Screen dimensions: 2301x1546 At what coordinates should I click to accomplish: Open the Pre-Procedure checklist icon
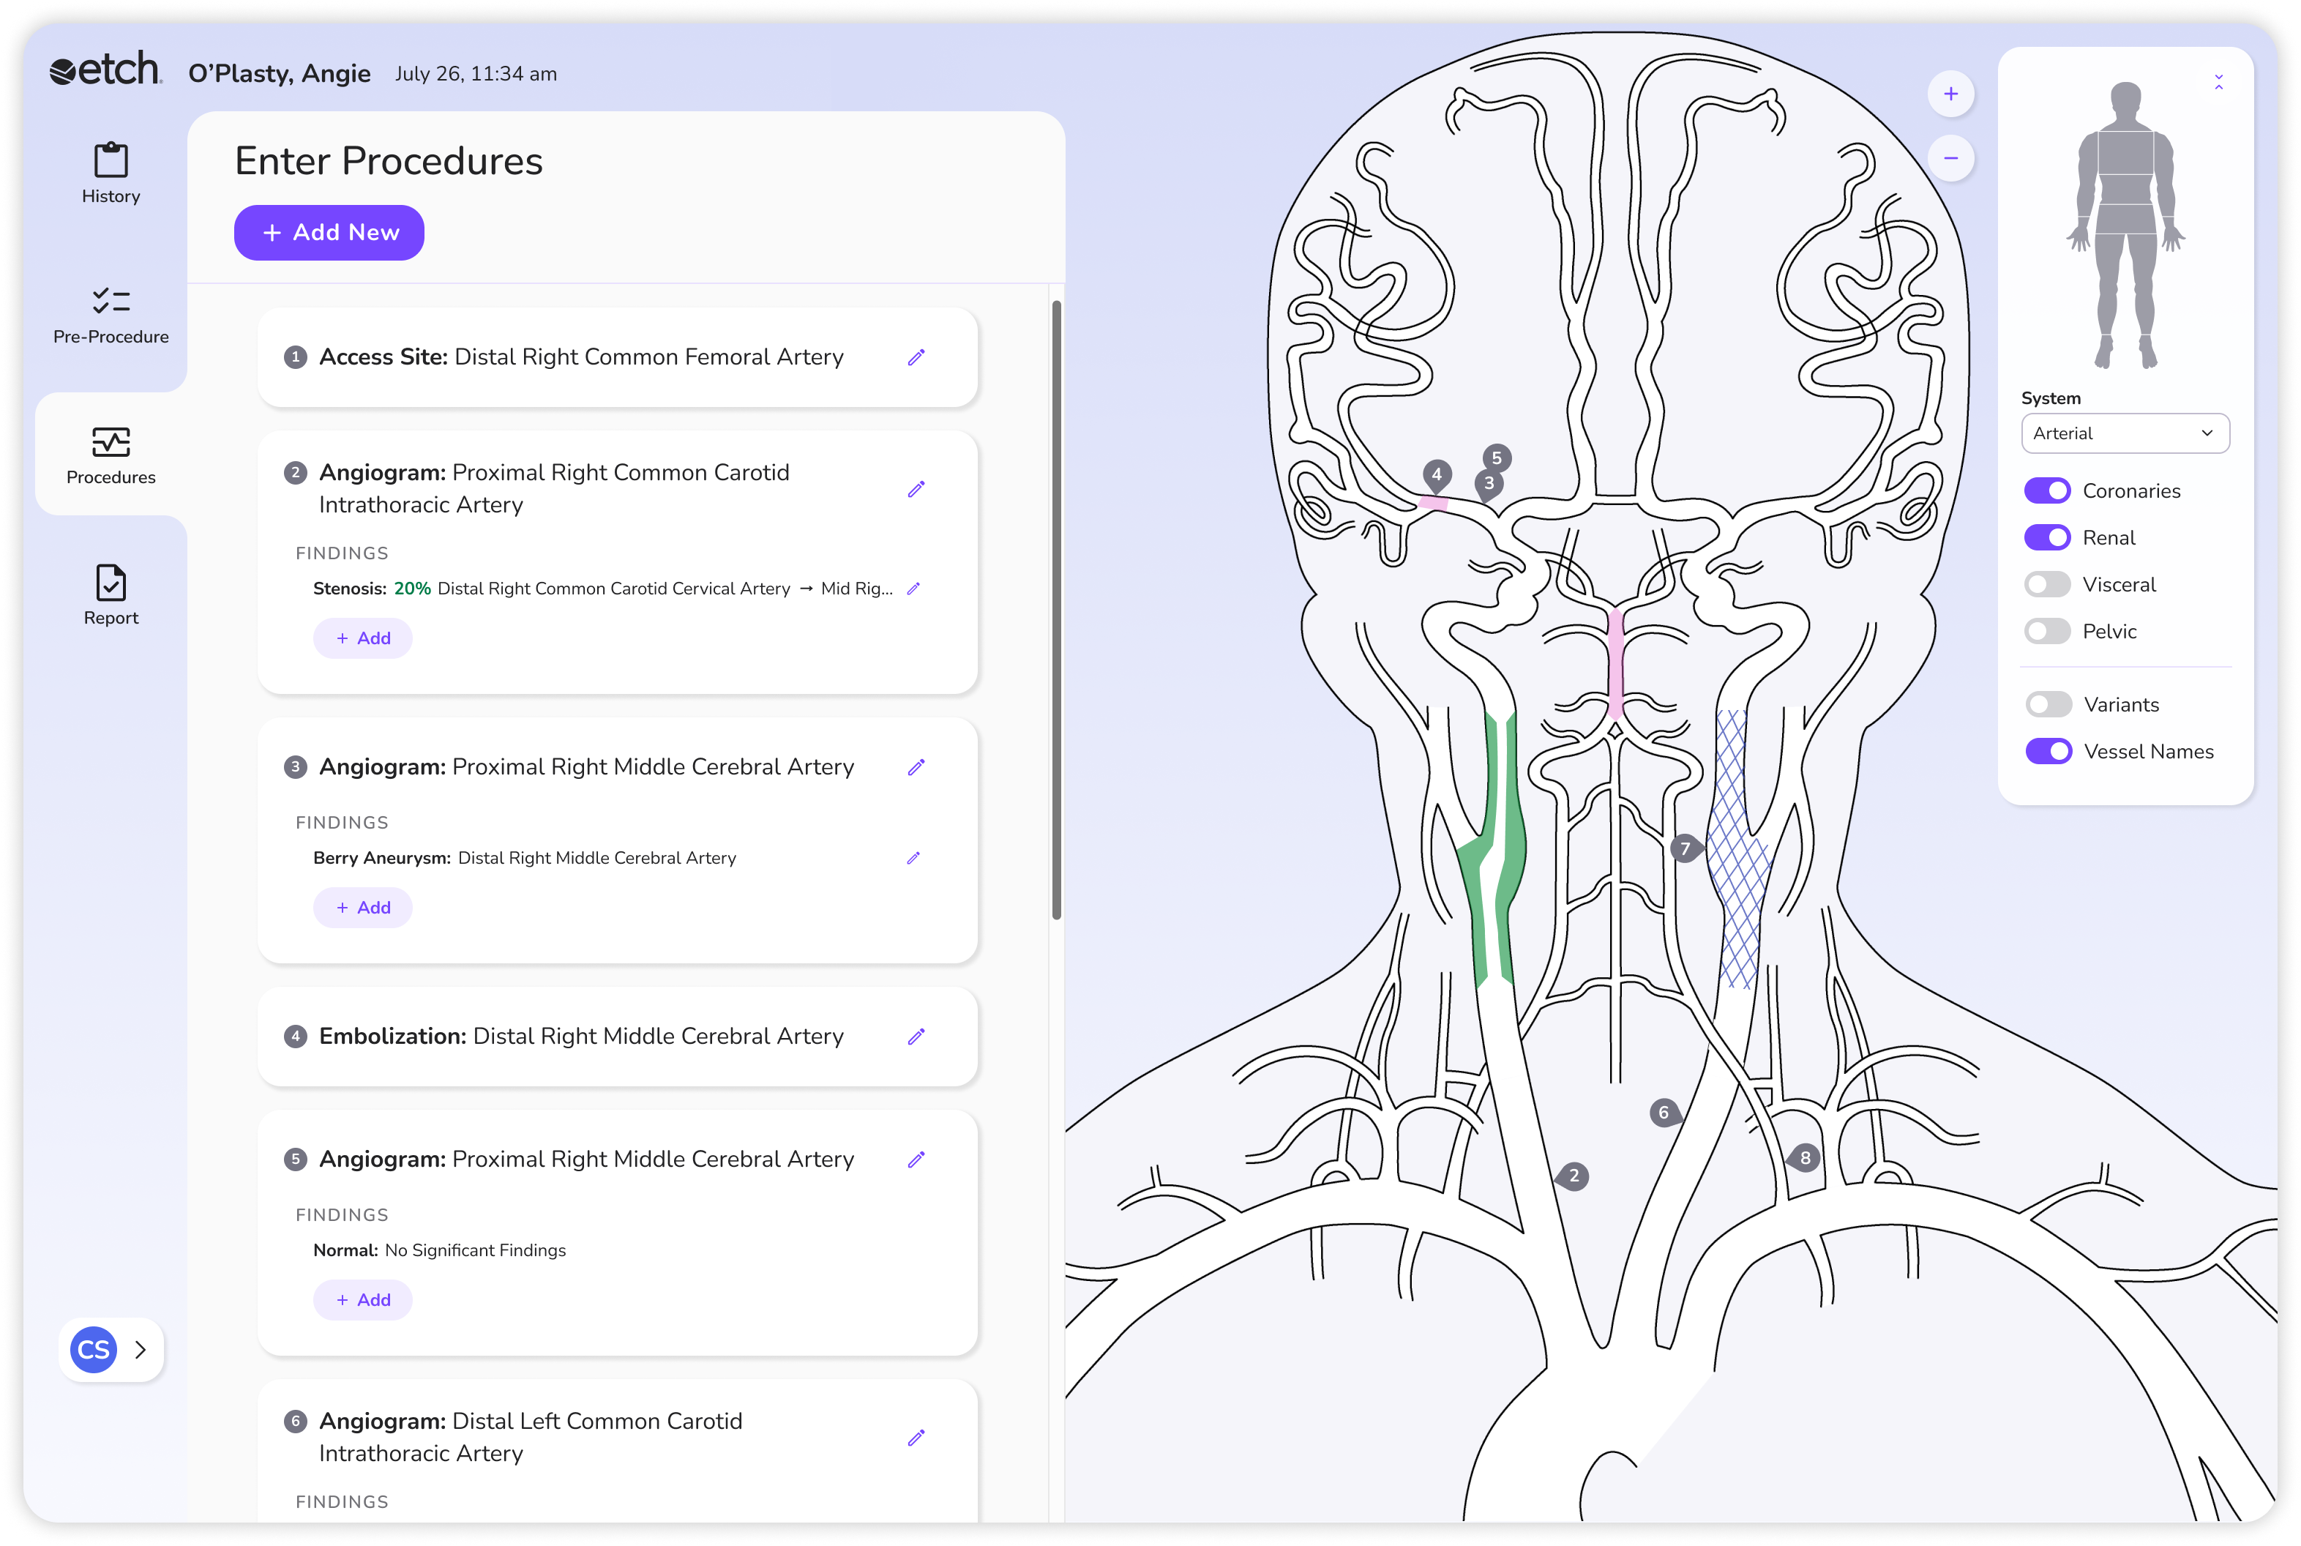(111, 301)
